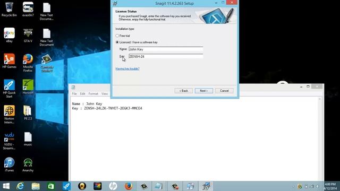Open Firefox from the taskbar
This screenshot has width=340, height=191.
tap(129, 186)
